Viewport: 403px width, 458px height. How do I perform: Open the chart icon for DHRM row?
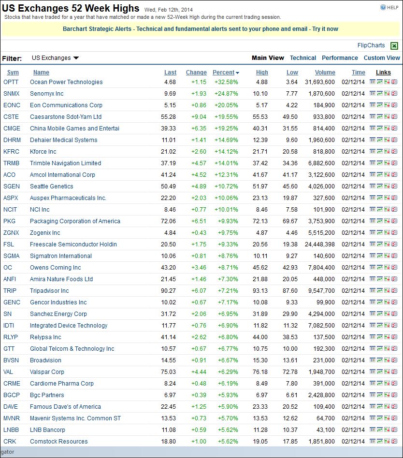pyautogui.click(x=380, y=140)
